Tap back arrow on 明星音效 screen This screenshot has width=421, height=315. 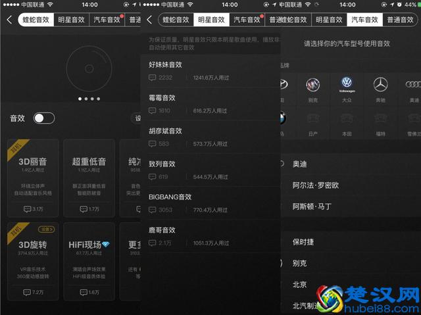149,20
